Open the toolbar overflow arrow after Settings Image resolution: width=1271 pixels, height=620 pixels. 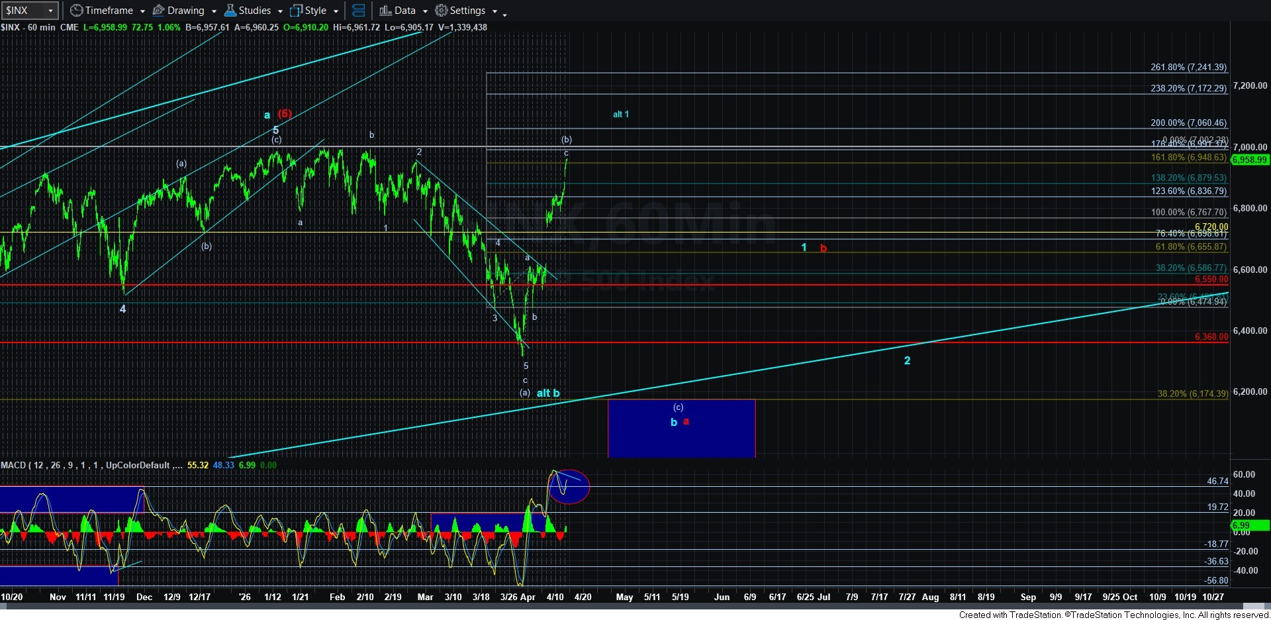504,13
